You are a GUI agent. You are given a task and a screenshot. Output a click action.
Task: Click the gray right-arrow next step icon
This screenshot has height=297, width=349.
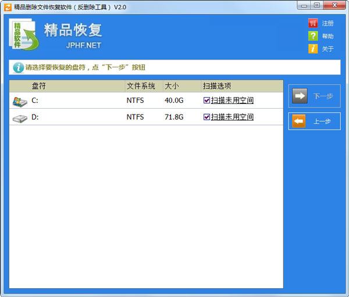300,96
